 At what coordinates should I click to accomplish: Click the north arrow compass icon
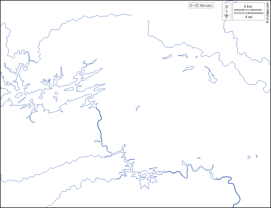click(x=227, y=12)
